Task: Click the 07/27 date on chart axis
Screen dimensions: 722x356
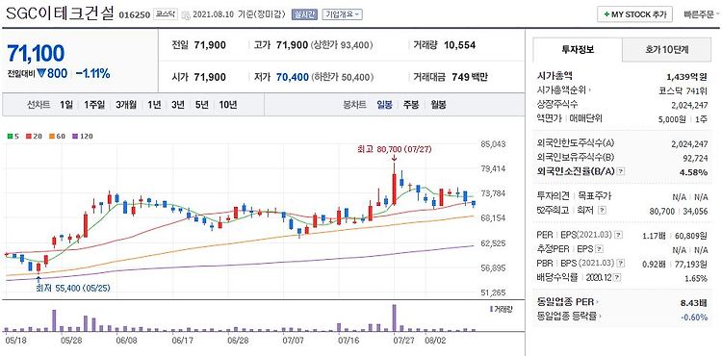Action: [403, 342]
